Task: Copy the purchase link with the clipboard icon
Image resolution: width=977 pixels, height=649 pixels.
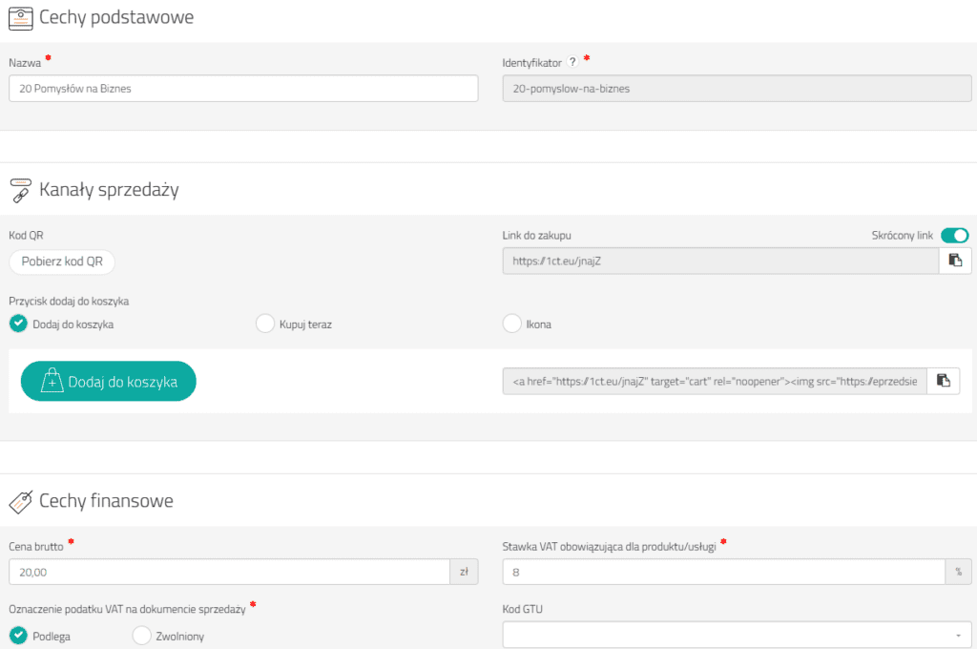Action: [x=955, y=261]
